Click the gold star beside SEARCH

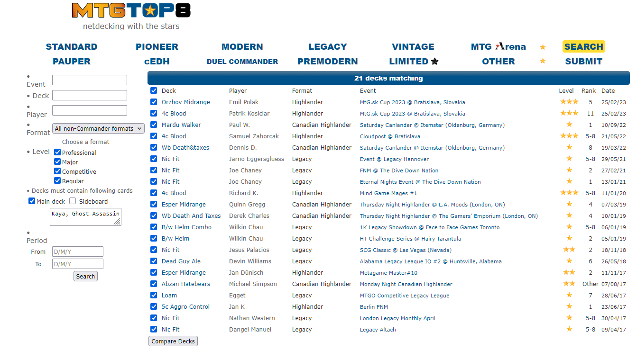click(x=543, y=47)
